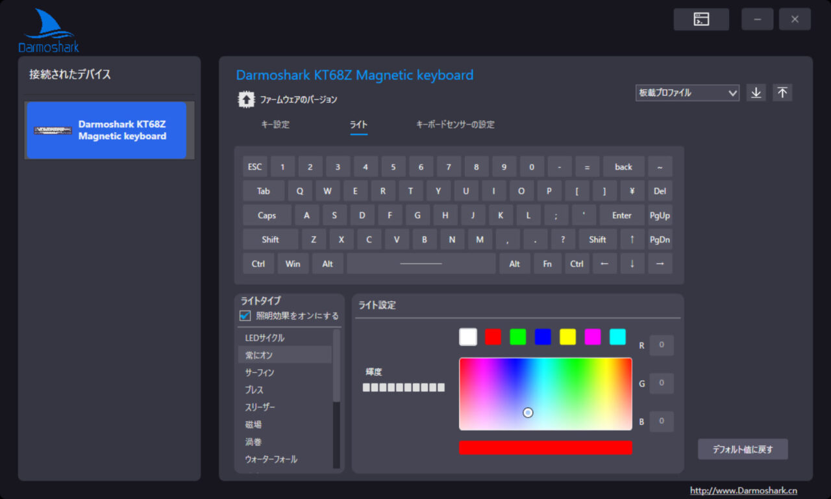Click the Fn key on keyboard layout
The width and height of the screenshot is (831, 499).
point(547,264)
